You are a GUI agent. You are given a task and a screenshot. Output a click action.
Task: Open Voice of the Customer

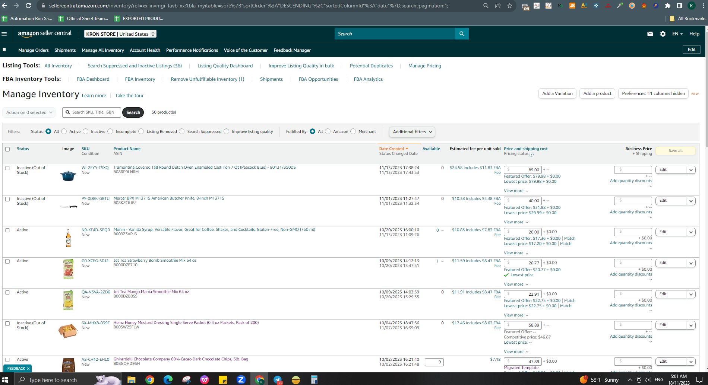(x=246, y=50)
